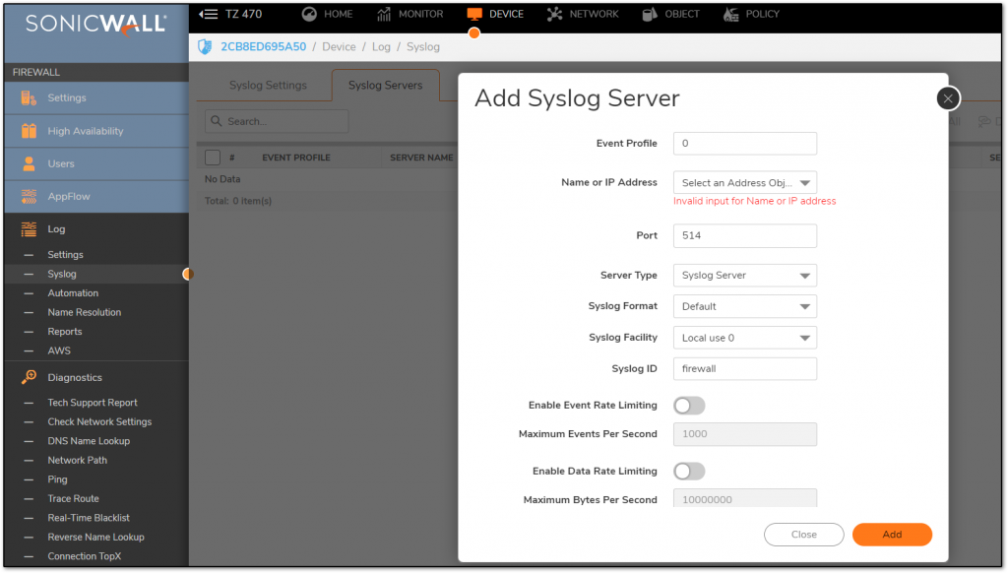Expand the Syslog Facility dropdown

point(744,337)
